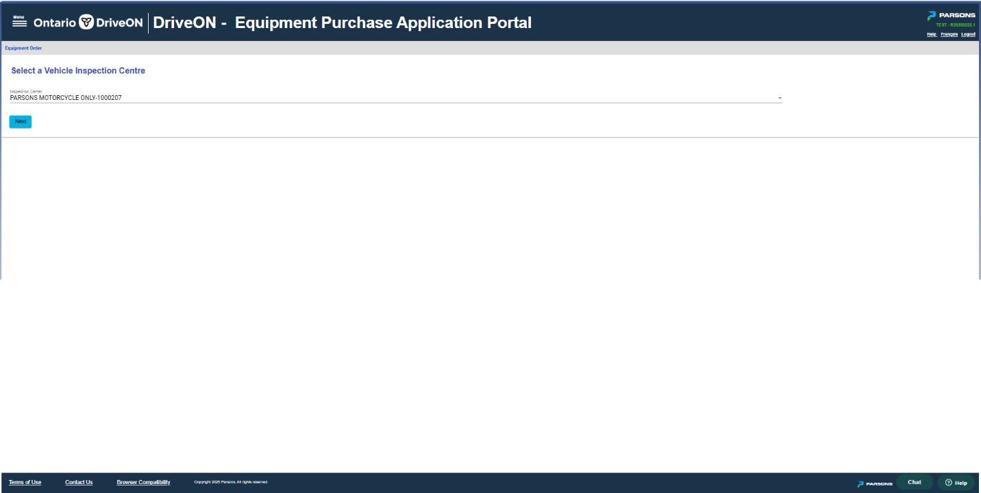Open the Contact Us link
Image resolution: width=981 pixels, height=493 pixels.
click(79, 482)
